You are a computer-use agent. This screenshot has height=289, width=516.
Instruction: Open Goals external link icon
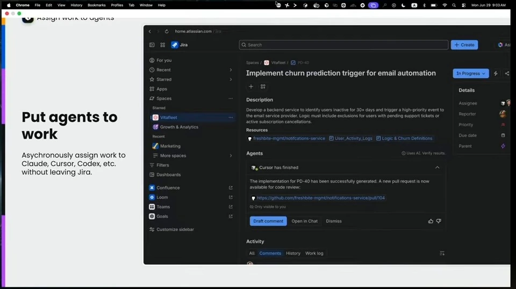pos(231,216)
